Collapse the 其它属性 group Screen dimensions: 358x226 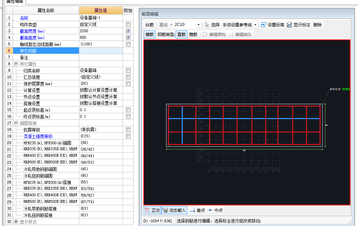click(16, 64)
